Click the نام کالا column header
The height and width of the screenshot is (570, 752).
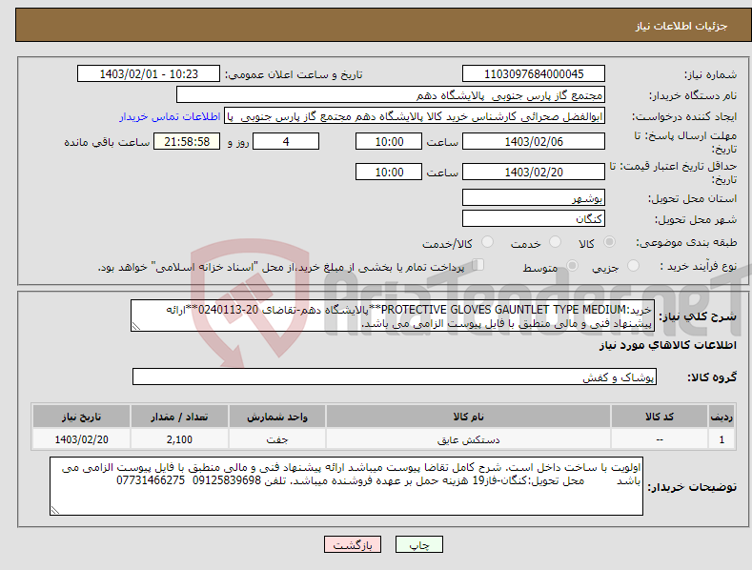click(x=468, y=417)
